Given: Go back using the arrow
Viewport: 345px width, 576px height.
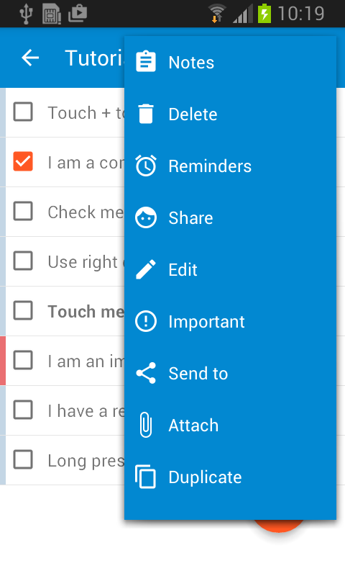Looking at the screenshot, I should (x=30, y=58).
